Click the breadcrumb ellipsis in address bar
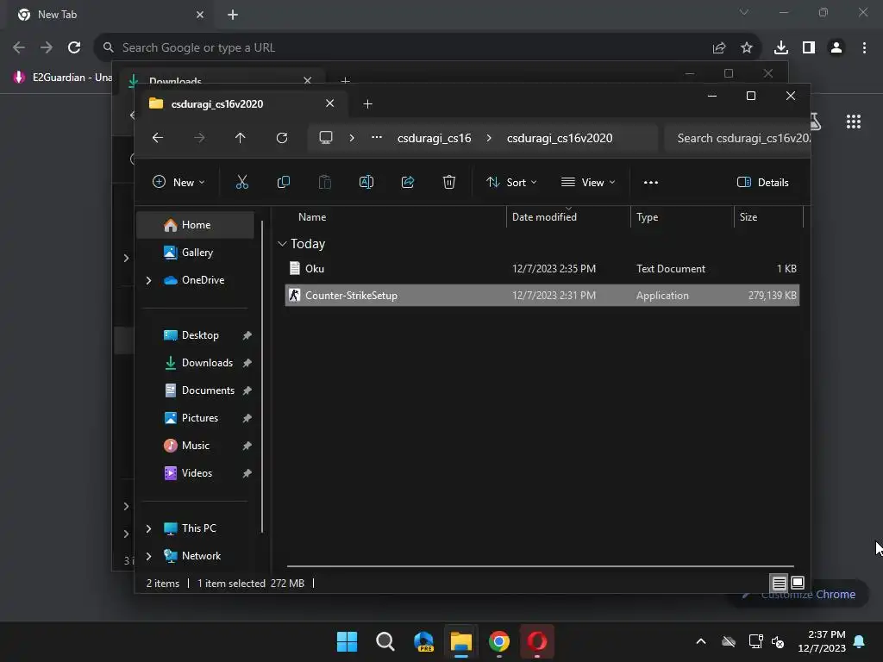 (377, 138)
